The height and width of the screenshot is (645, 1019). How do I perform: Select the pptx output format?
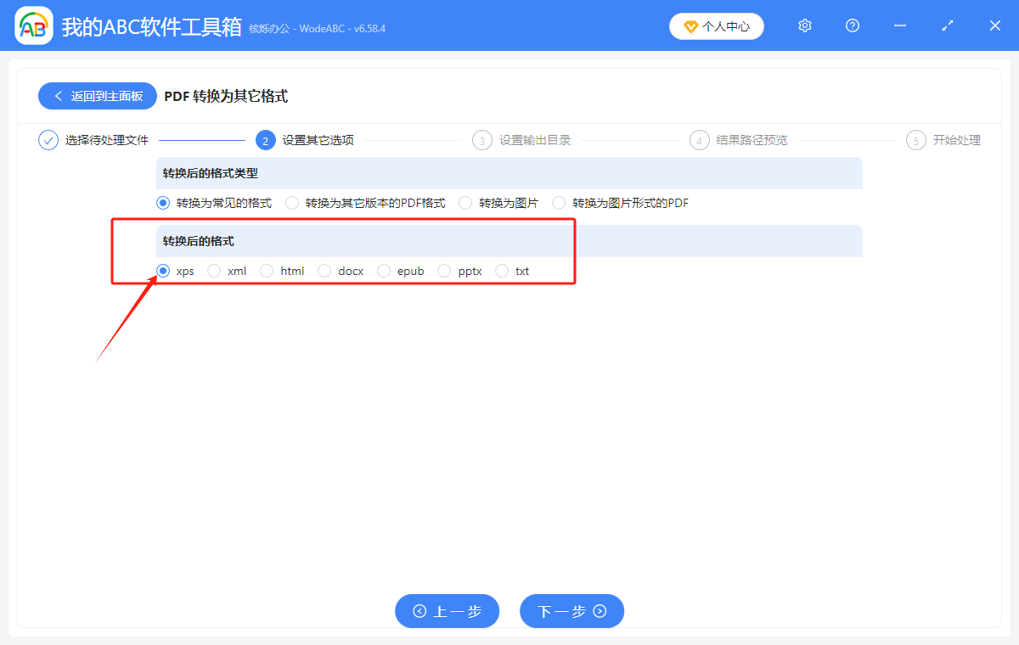click(443, 270)
